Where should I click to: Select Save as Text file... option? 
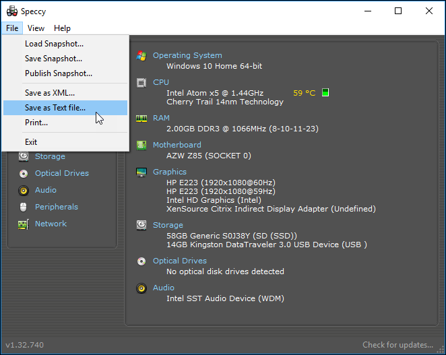tap(65, 108)
